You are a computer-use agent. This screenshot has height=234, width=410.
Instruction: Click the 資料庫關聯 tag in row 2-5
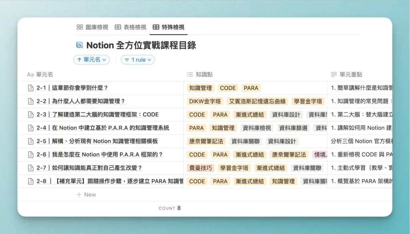[245, 141]
